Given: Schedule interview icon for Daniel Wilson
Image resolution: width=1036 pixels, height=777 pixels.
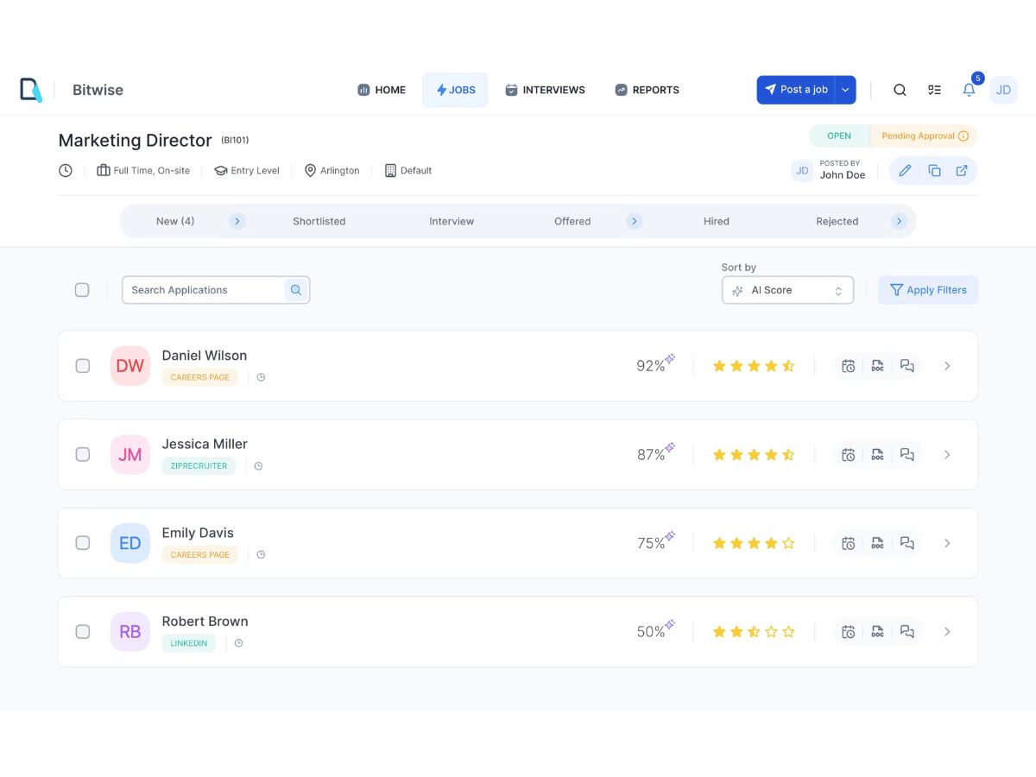Looking at the screenshot, I should [x=849, y=366].
